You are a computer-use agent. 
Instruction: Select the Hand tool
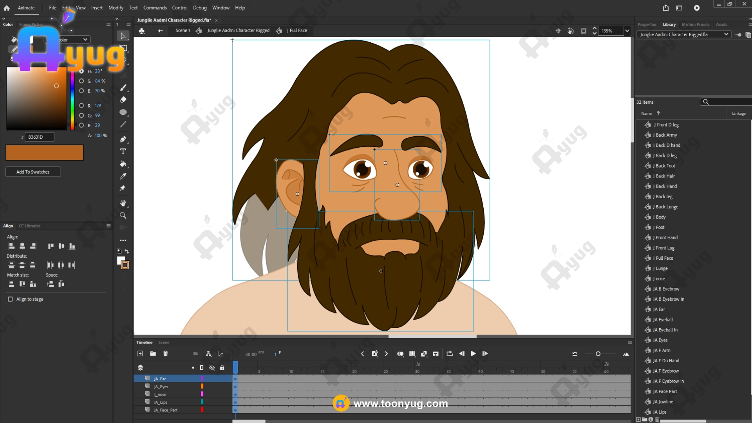123,203
